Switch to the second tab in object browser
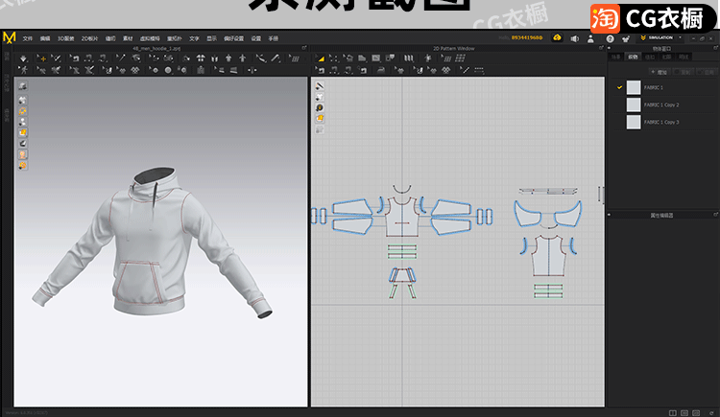Viewport: 720px width, 417px height. [632, 57]
